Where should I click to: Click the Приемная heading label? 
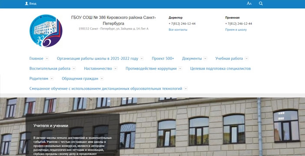click(x=232, y=18)
